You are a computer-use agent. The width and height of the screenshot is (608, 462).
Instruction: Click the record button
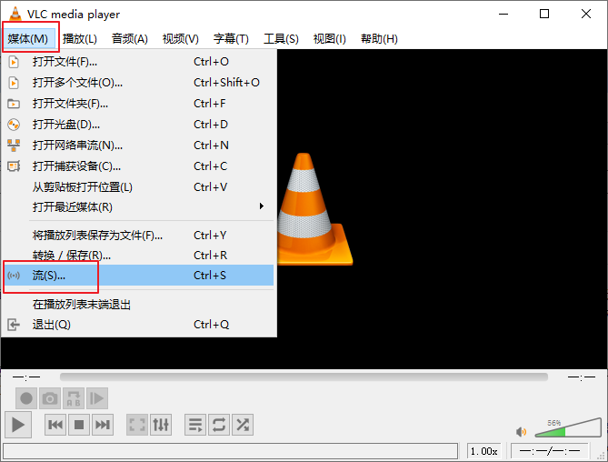coord(26,398)
